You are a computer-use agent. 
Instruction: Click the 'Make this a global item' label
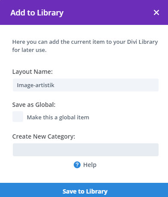pyautogui.click(x=58, y=118)
